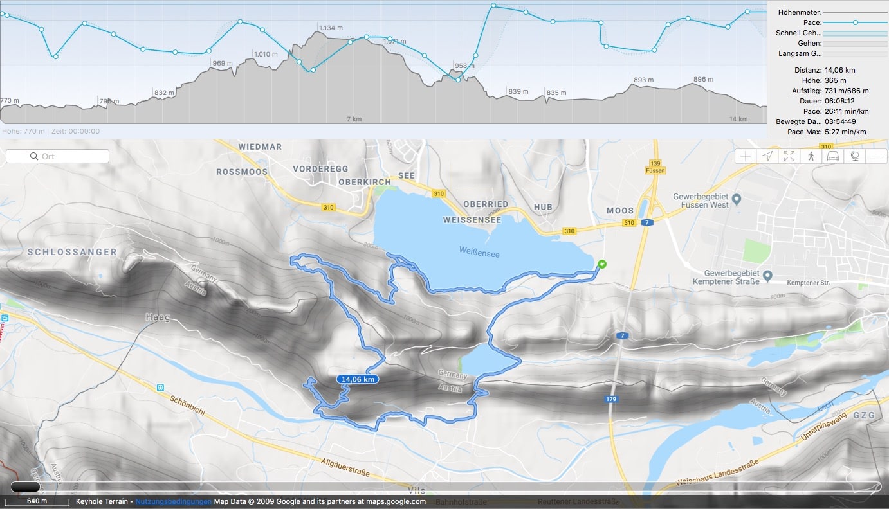889x509 pixels.
Task: Select the car driving mode icon
Action: point(833,156)
